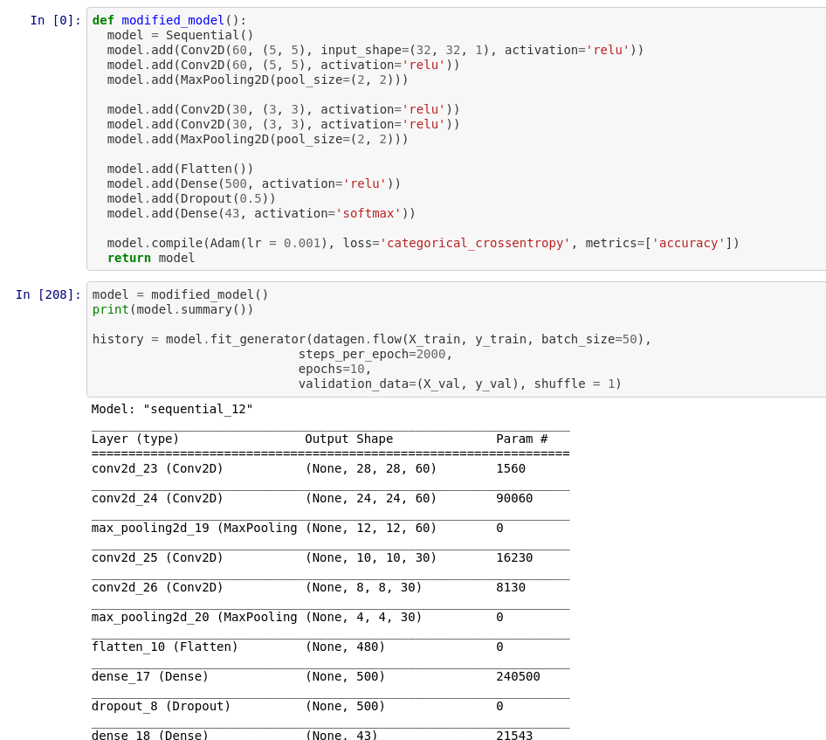Image resolution: width=826 pixels, height=740 pixels.
Task: Click the Dense(500, activation='relu') line
Action: click(x=254, y=184)
